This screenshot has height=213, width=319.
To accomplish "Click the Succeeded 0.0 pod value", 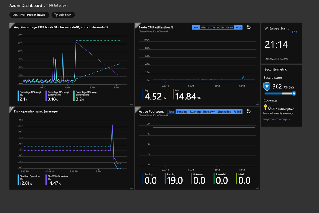I will pyautogui.click(x=222, y=181).
